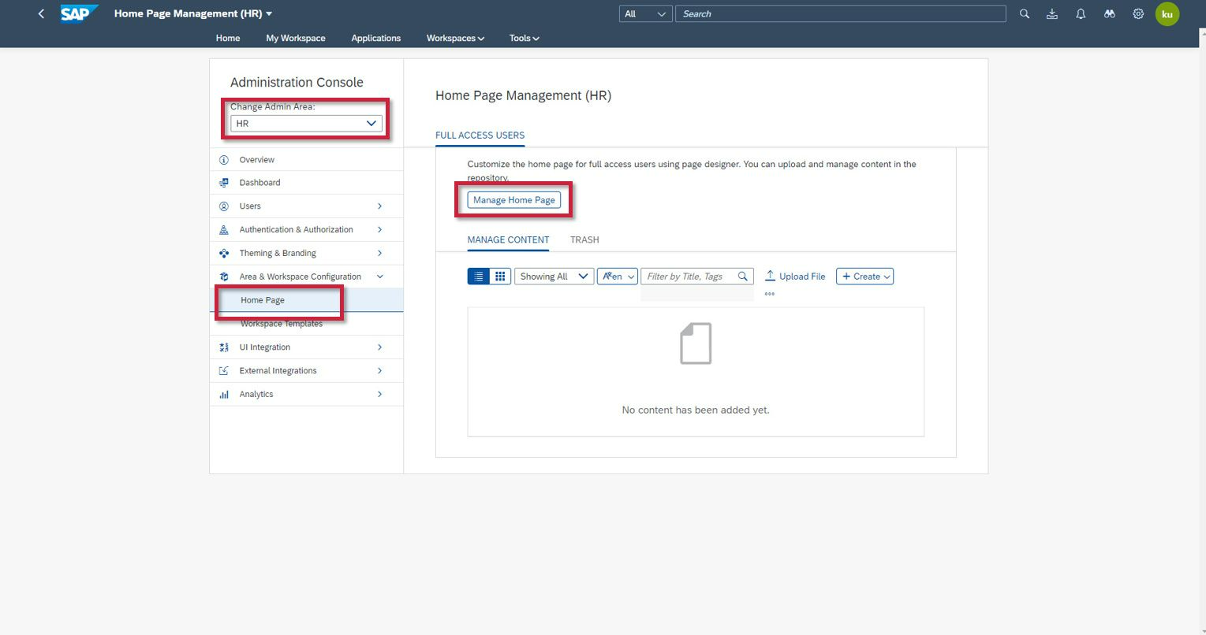This screenshot has height=635, width=1206.
Task: Select Dashboard in the sidebar
Action: click(306, 183)
